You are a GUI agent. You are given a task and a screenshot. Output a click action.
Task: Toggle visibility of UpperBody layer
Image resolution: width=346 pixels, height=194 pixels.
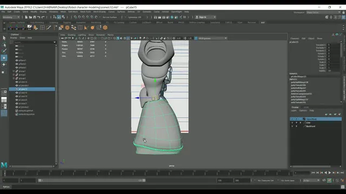point(292,119)
